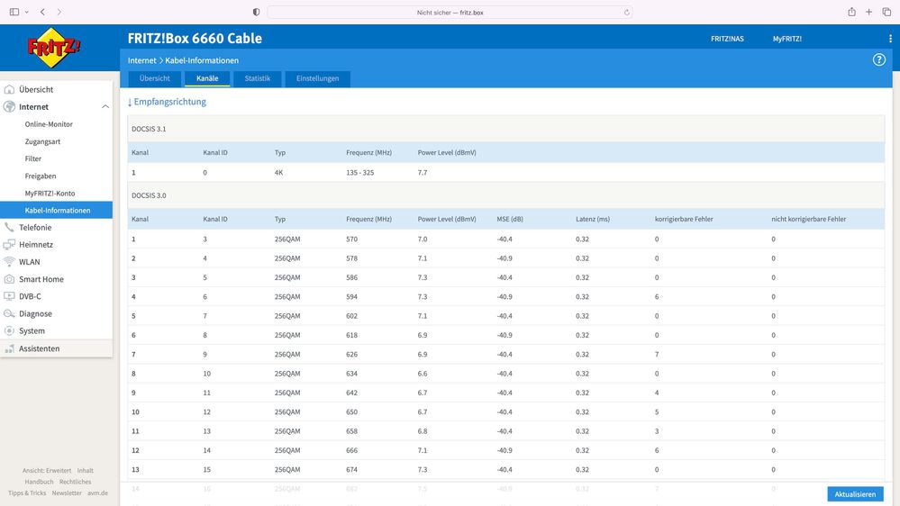Click the privacy shield icon
The width and height of the screenshot is (900, 506).
(257, 12)
